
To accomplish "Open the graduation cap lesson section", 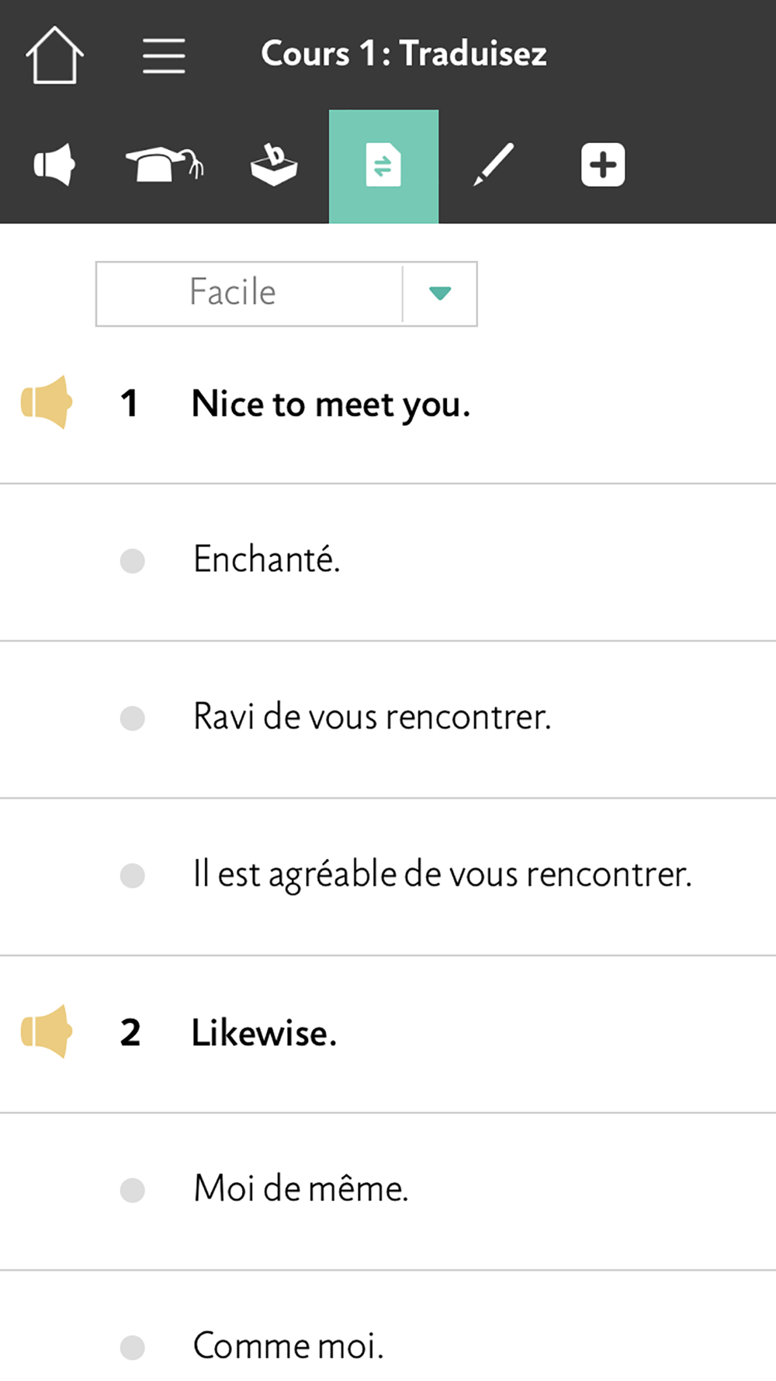I will [x=165, y=164].
